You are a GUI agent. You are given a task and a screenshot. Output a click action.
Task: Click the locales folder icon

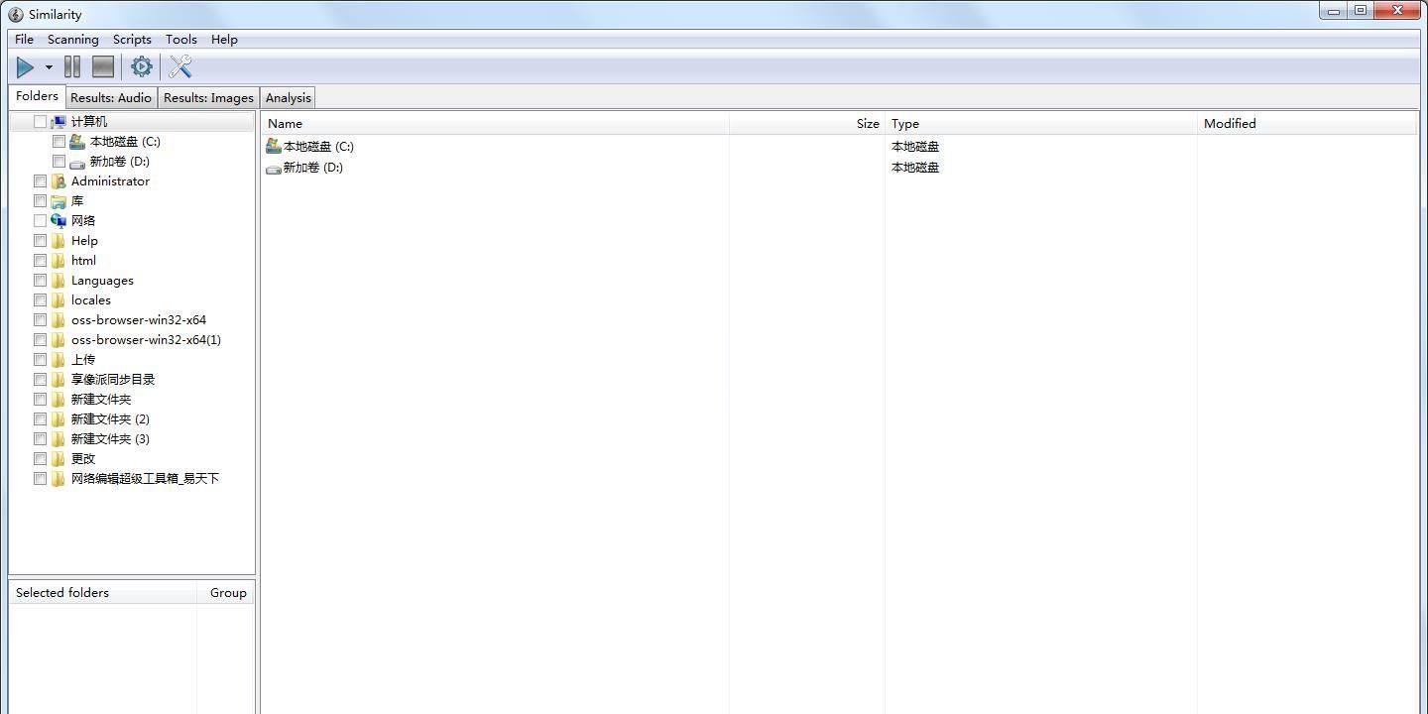(59, 300)
